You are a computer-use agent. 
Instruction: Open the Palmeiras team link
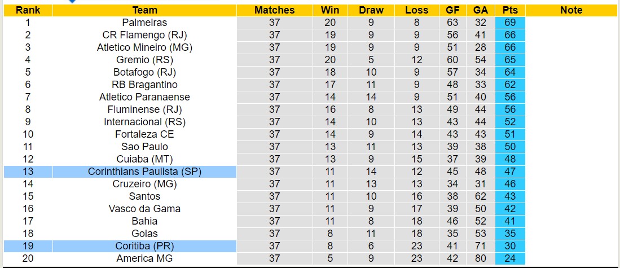coord(144,23)
